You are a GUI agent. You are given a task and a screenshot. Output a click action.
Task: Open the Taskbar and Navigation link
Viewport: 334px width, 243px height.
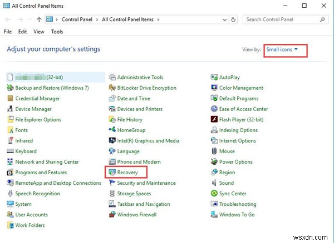pyautogui.click(x=144, y=204)
